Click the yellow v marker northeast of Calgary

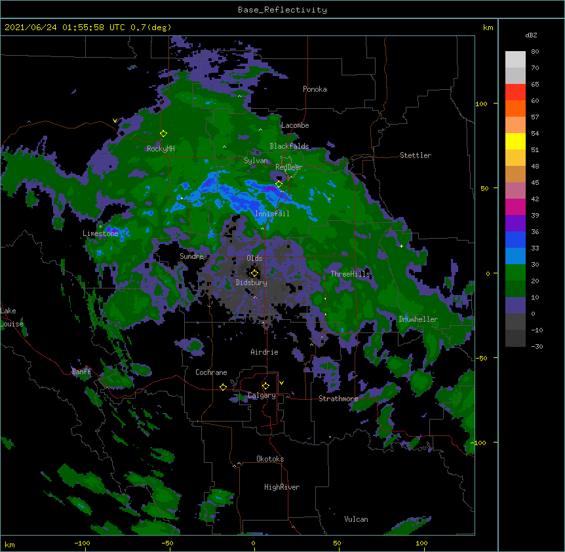point(281,383)
